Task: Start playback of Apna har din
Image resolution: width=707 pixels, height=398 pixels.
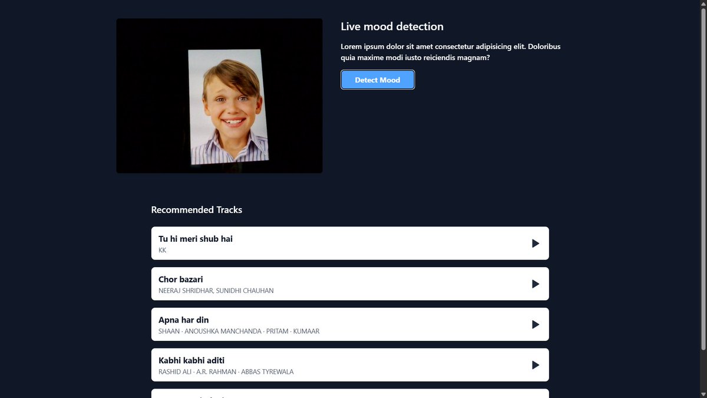Action: point(536,324)
